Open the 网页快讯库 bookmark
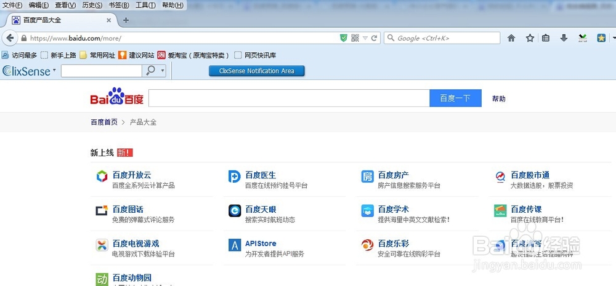Screen dimensions: 616x286 256,55
